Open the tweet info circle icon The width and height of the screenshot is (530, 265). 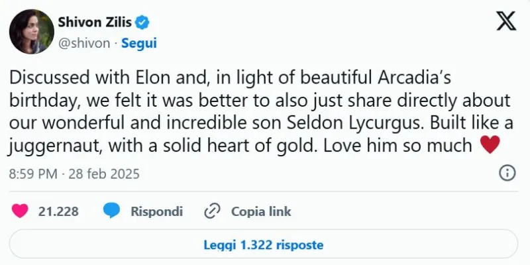coord(507,174)
